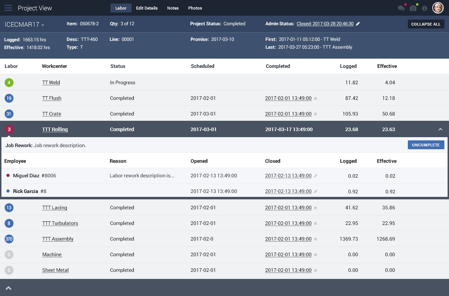Edit Miguel Diaz closed time

coord(316,176)
